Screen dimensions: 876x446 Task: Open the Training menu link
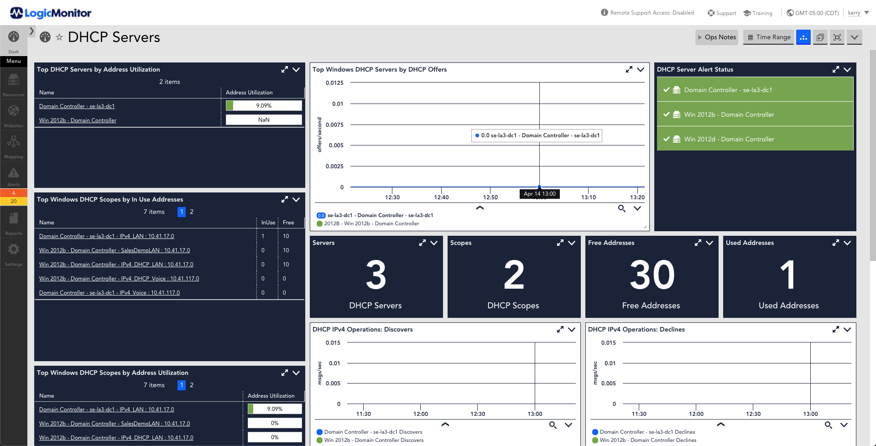tap(758, 13)
